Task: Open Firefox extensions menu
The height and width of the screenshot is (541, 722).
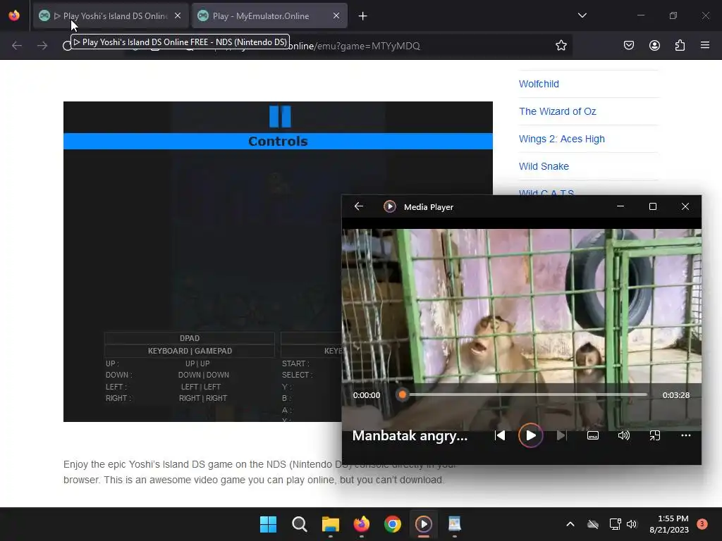Action: 680,46
